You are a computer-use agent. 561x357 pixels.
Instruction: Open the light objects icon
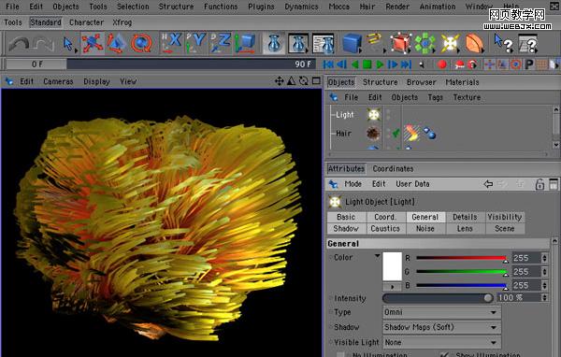click(x=450, y=43)
